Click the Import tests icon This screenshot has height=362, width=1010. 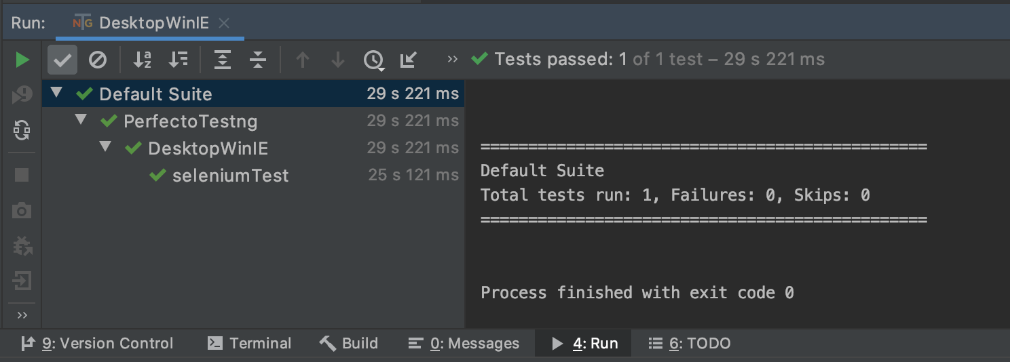(x=408, y=60)
